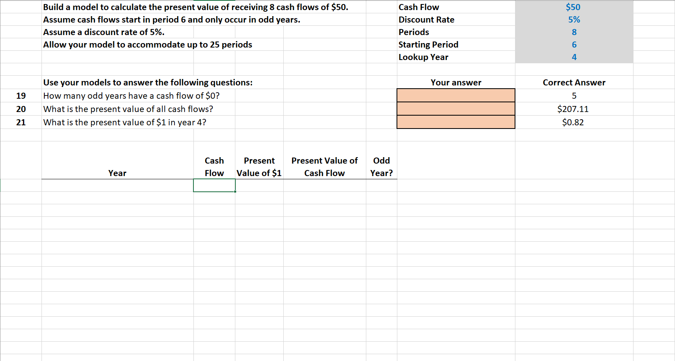
Task: Click 'Assume cash flows start in period 6' line
Action: click(x=172, y=19)
